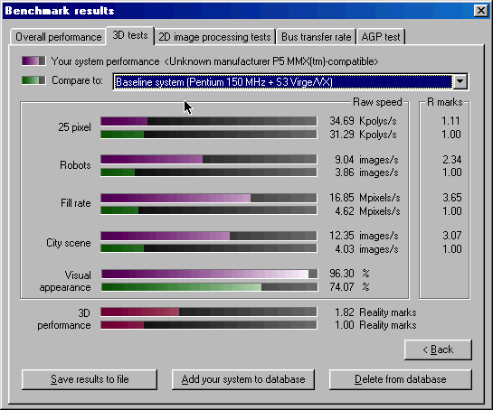
Task: Switch to 2D image processing tests tab
Action: (x=214, y=37)
